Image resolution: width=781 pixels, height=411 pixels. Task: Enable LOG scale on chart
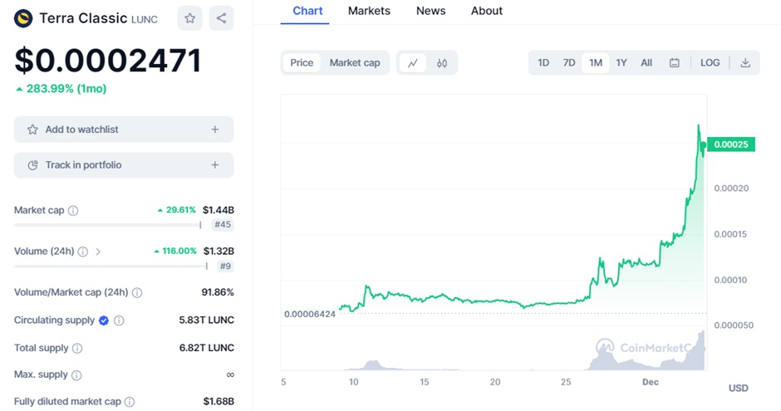(710, 63)
